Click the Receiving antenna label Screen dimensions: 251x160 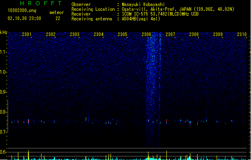[x=92, y=19]
